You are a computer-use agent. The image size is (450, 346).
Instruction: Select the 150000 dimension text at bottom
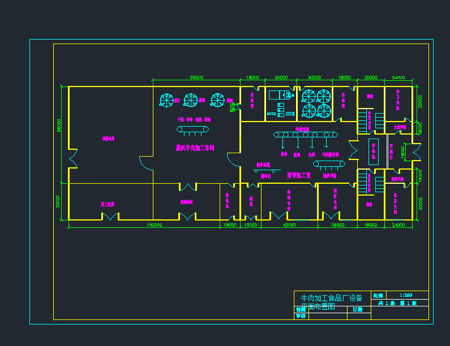click(x=154, y=225)
